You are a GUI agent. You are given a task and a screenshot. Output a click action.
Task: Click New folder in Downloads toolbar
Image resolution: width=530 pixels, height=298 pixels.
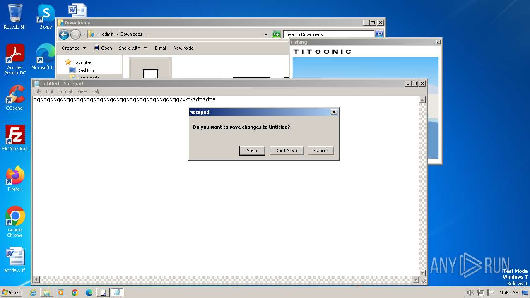pyautogui.click(x=184, y=48)
